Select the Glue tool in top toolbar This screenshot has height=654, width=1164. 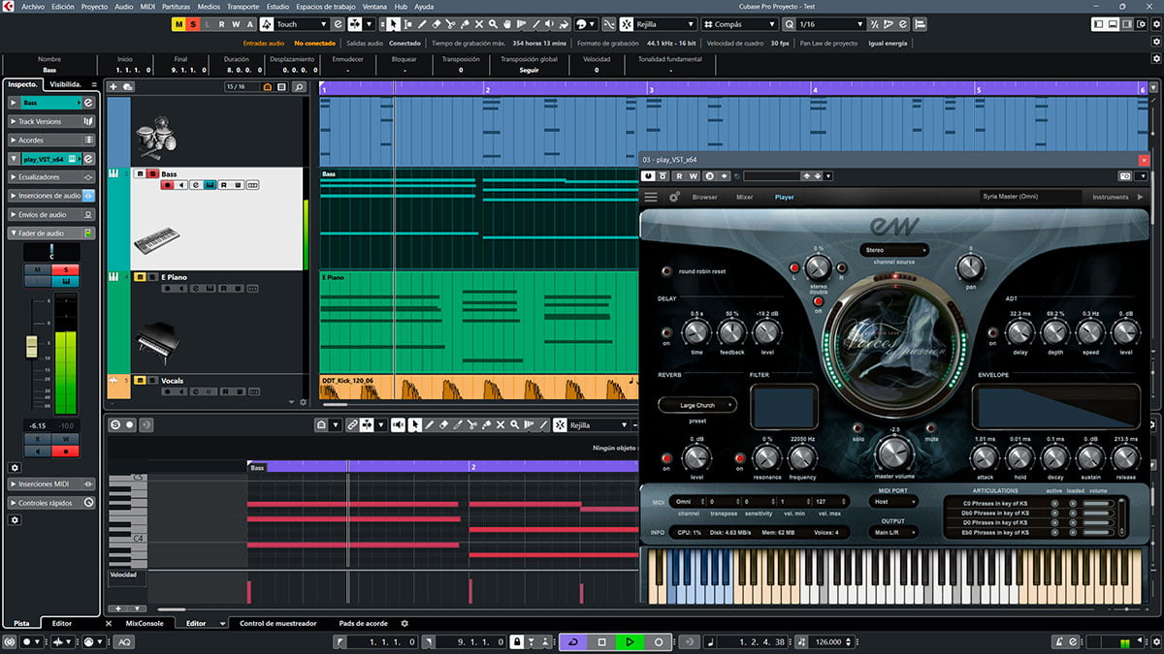pos(465,23)
